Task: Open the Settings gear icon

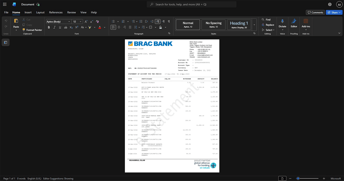Action: click(x=330, y=4)
